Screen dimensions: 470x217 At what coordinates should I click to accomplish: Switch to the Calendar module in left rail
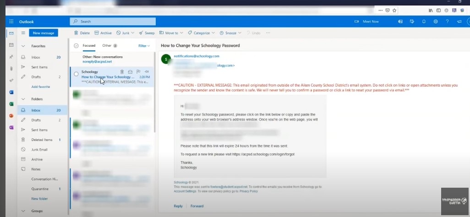point(11,45)
